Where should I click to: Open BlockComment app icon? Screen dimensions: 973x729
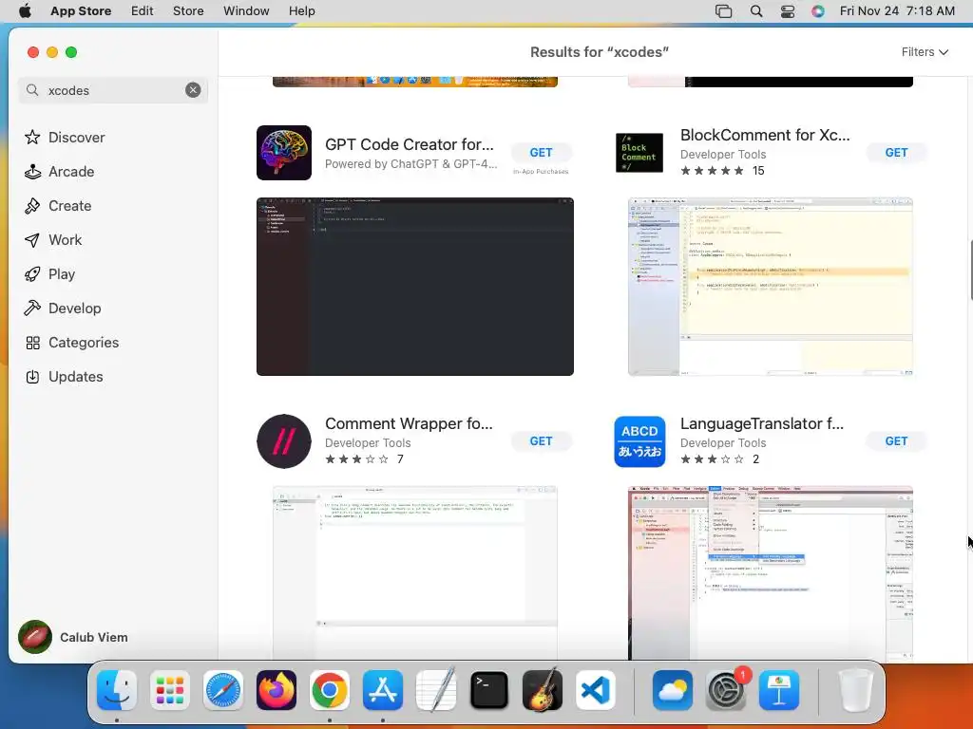(639, 153)
